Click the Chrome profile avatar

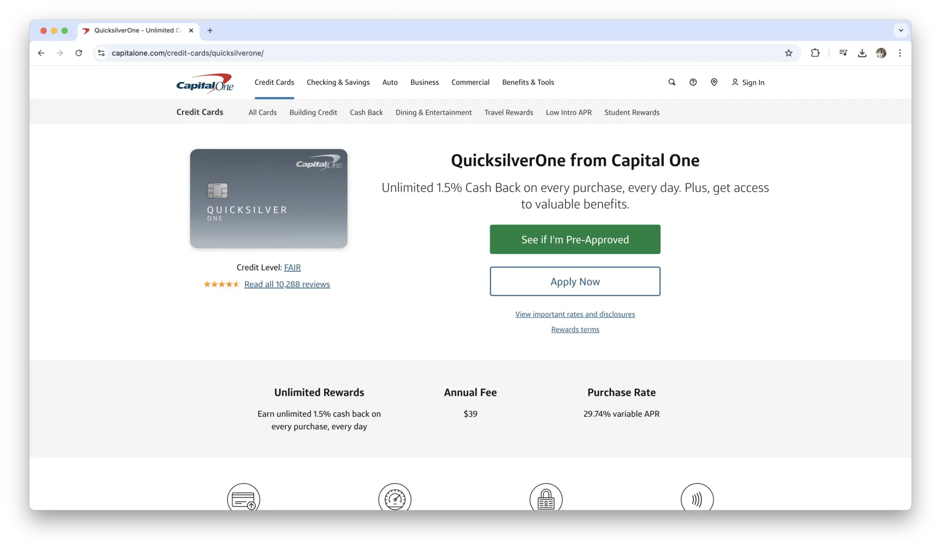[881, 53]
